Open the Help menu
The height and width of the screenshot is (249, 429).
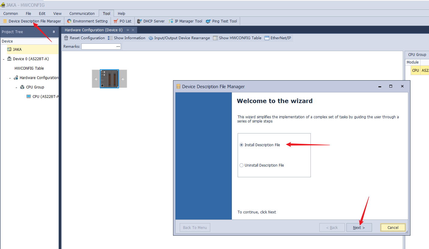tap(122, 14)
